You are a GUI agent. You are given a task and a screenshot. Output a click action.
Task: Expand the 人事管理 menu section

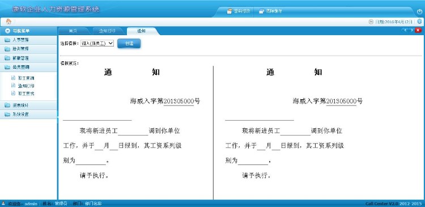pos(28,40)
